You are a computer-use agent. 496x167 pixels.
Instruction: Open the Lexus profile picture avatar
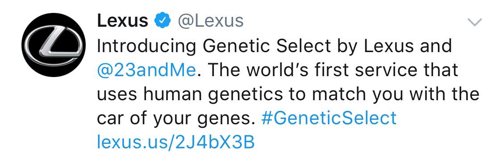[x=54, y=45]
